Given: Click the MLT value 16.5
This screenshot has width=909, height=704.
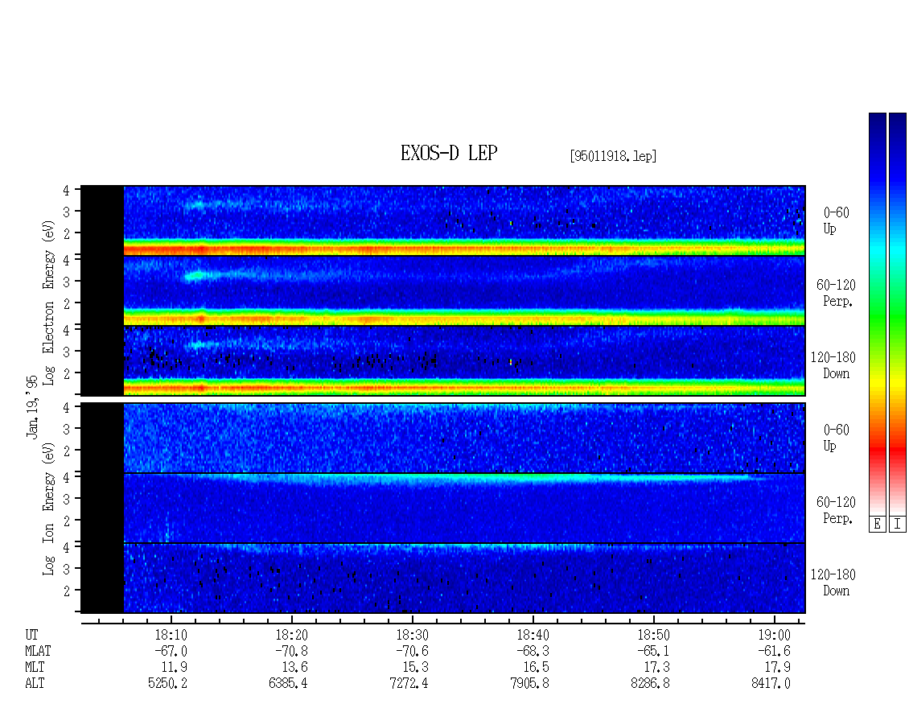Looking at the screenshot, I should pyautogui.click(x=537, y=668).
